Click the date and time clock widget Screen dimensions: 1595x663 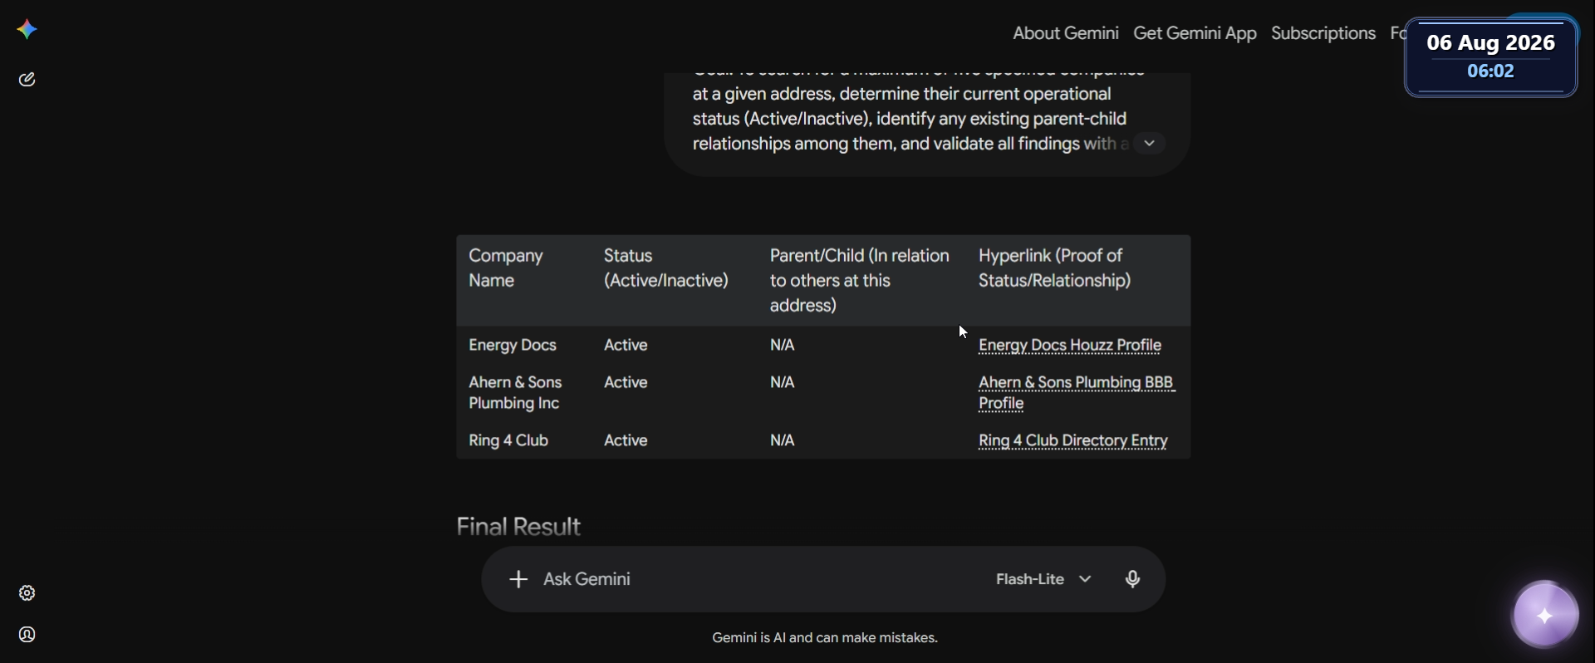click(1491, 56)
